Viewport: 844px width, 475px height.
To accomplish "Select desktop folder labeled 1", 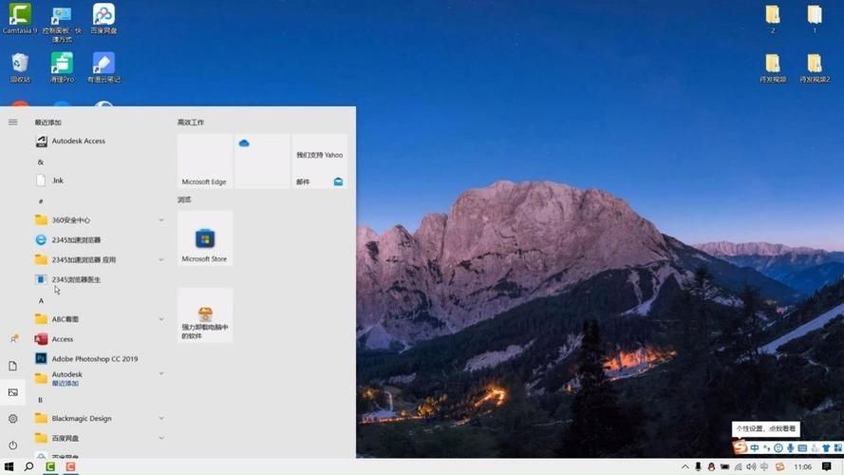I will tap(815, 19).
